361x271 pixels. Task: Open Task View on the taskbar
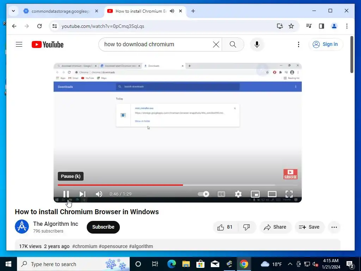point(155,264)
